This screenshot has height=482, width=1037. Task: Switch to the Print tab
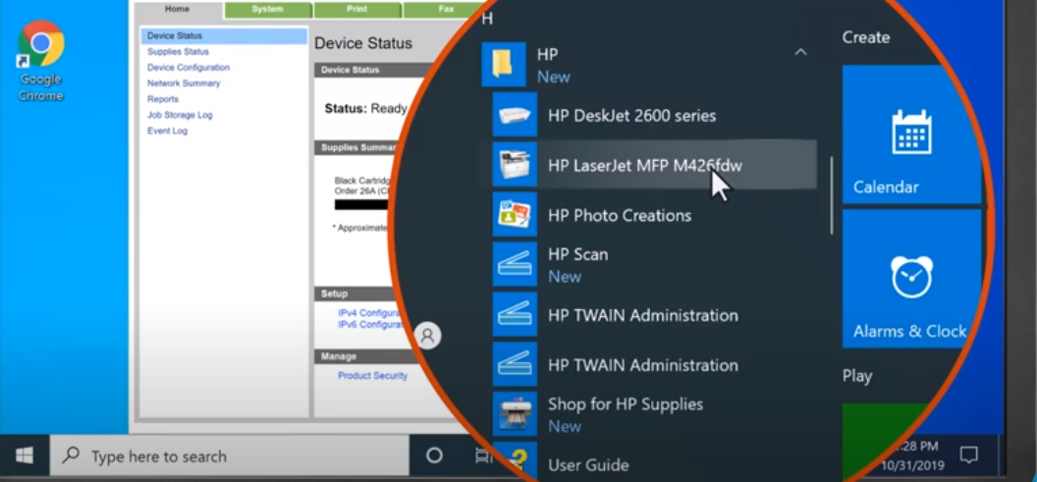click(357, 9)
